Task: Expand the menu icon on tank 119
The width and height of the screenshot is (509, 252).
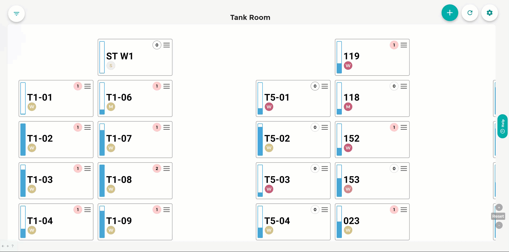Action: tap(404, 45)
